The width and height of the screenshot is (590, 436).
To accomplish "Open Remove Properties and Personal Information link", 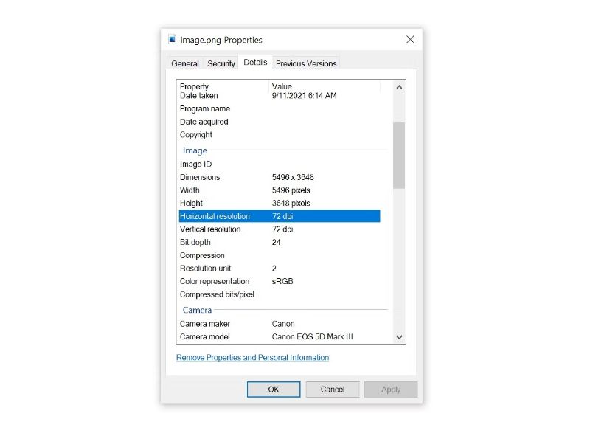I will click(x=252, y=358).
